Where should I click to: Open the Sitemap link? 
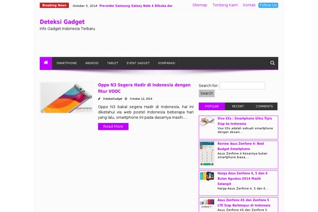[200, 5]
